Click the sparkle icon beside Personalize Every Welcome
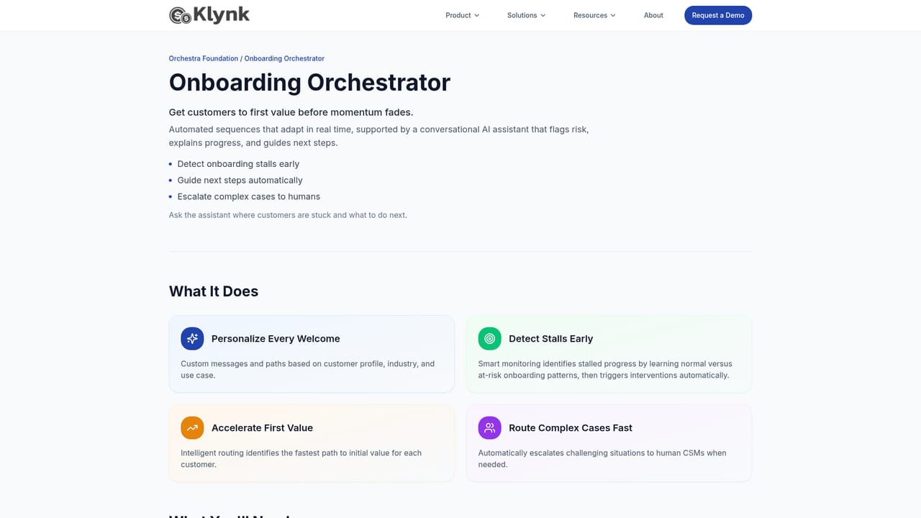The width and height of the screenshot is (921, 518). pos(192,338)
